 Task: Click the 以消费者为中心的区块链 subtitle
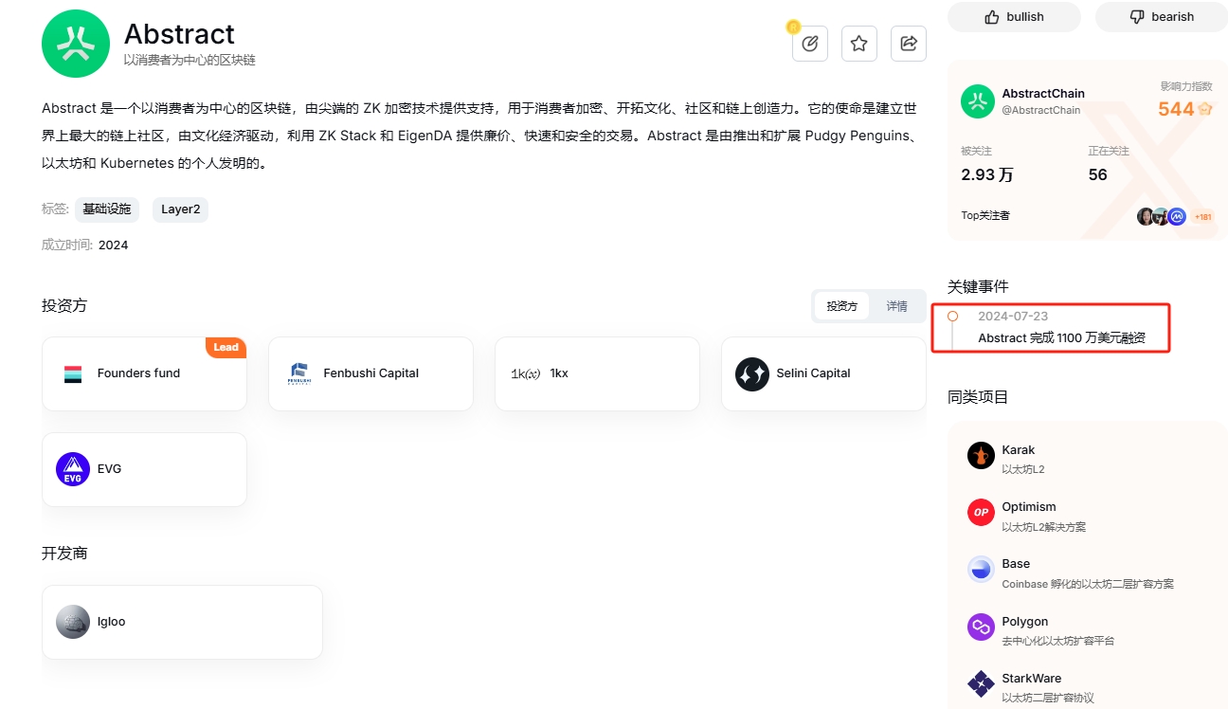click(x=190, y=61)
